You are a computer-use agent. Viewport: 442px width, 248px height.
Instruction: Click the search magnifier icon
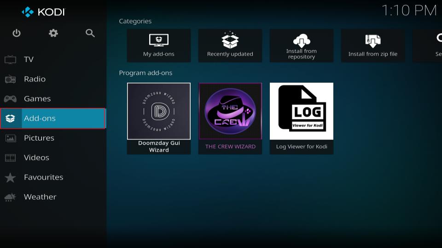point(90,33)
